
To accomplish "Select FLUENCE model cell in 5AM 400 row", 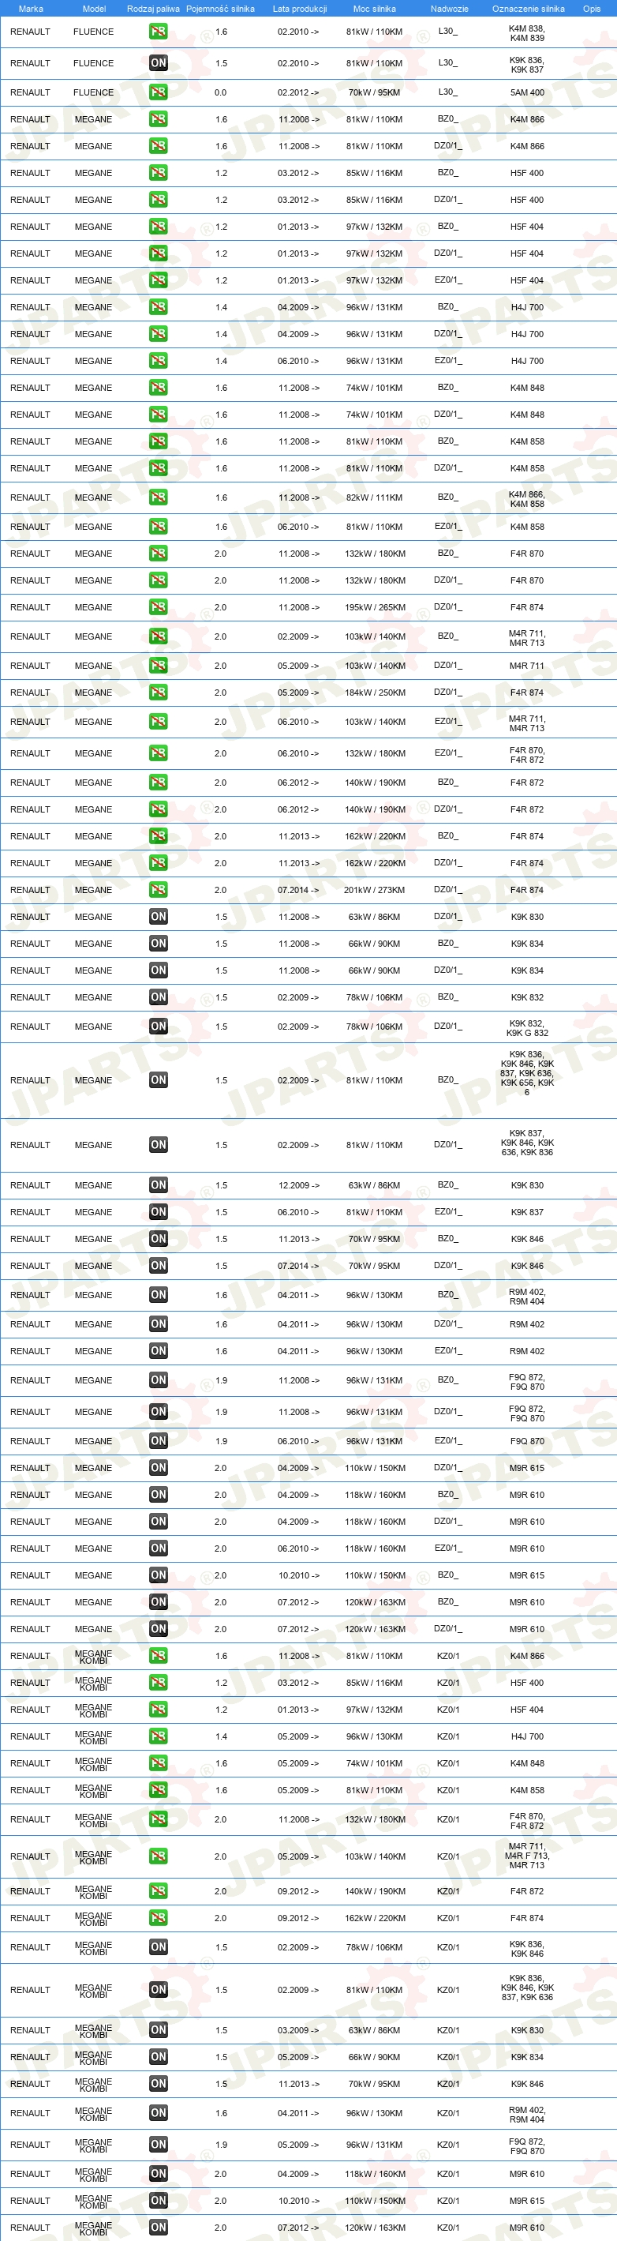I will (x=93, y=92).
